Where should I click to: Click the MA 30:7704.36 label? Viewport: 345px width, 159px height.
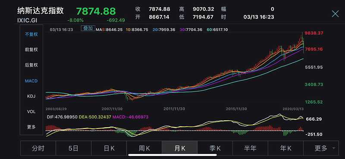click(191, 29)
